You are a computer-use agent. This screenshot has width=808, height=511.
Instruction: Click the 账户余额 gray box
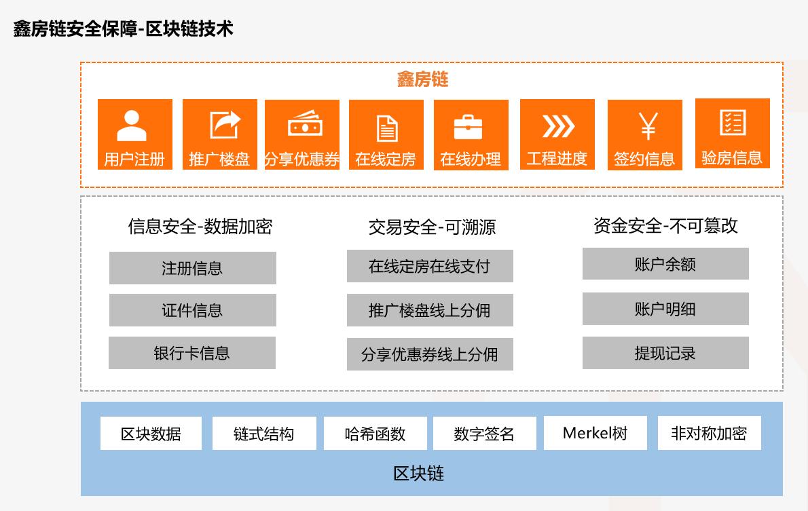pyautogui.click(x=665, y=264)
